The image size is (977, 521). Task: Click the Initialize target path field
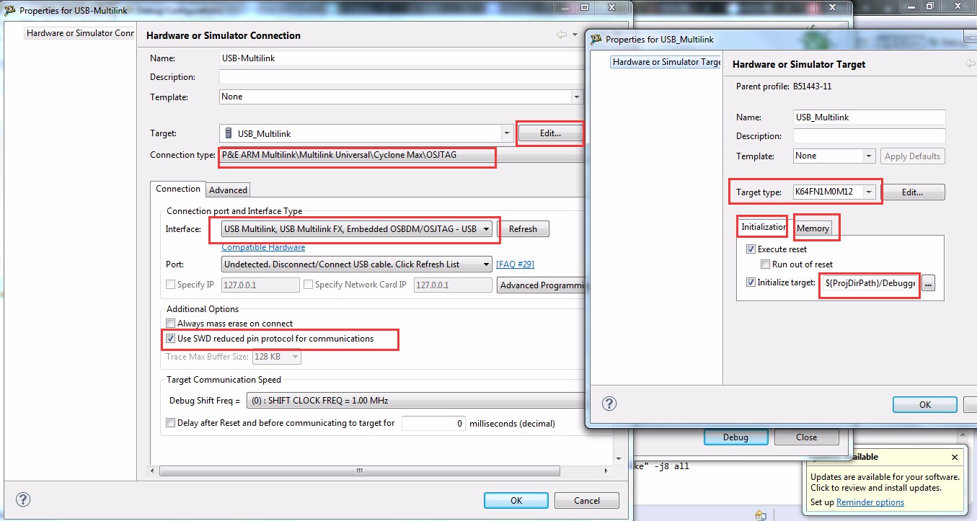click(x=870, y=284)
